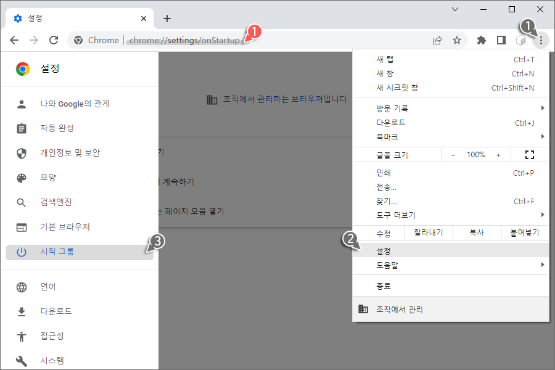The height and width of the screenshot is (370, 555).
Task: Click the extensions puzzle icon
Action: 481,39
